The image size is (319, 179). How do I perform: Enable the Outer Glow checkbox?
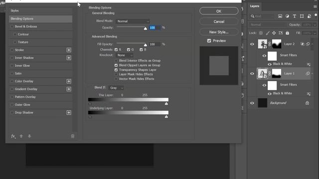click(x=12, y=105)
